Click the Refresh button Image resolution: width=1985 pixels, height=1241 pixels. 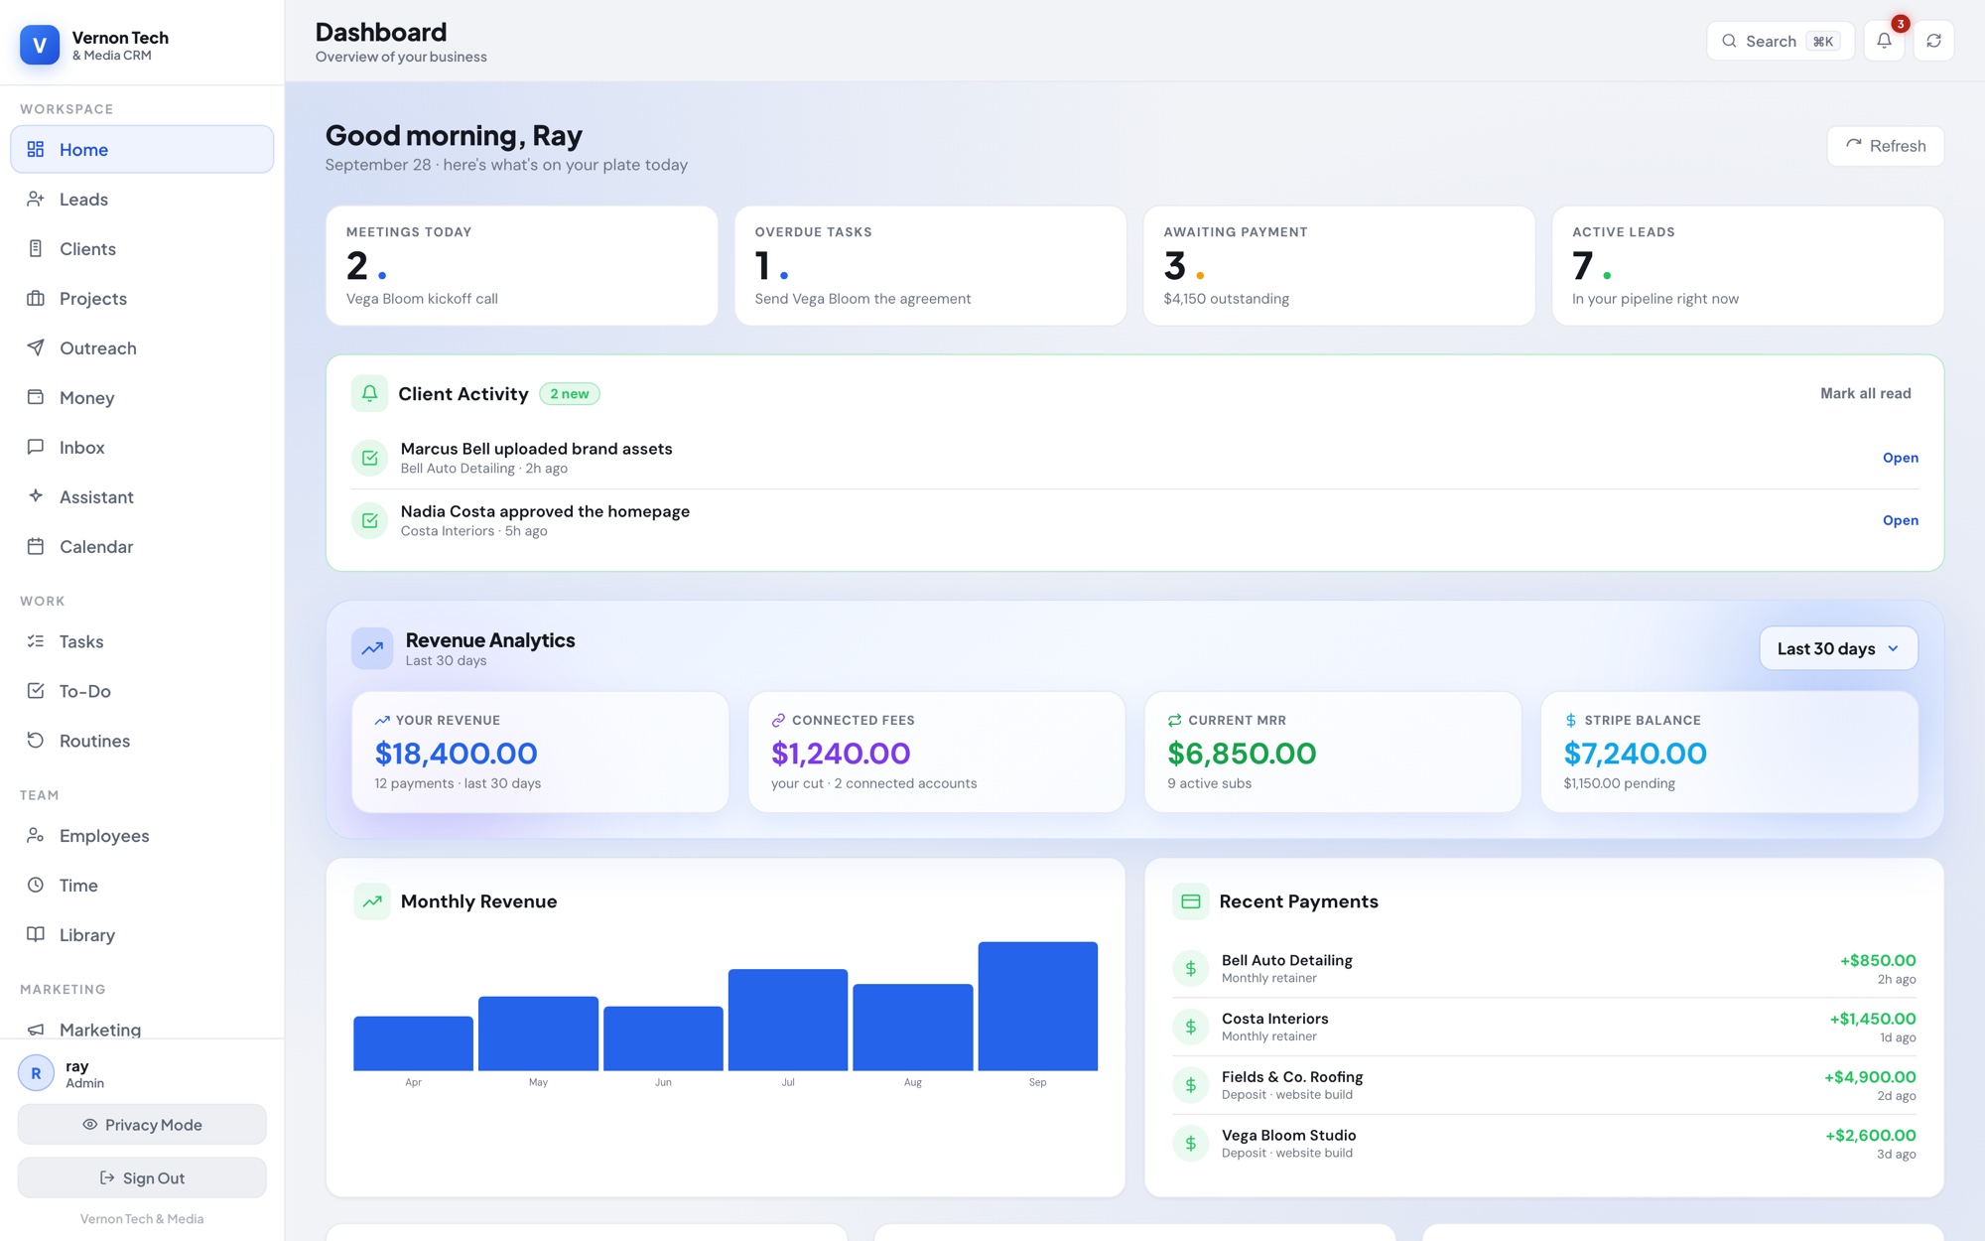[1885, 146]
